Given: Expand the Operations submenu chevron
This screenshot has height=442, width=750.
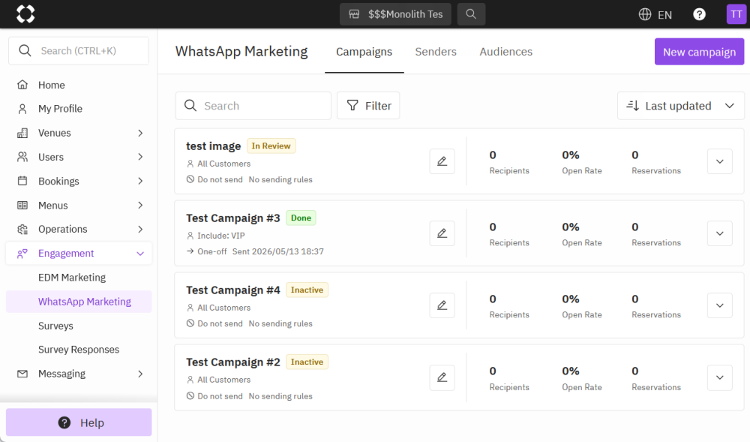Looking at the screenshot, I should coord(140,229).
